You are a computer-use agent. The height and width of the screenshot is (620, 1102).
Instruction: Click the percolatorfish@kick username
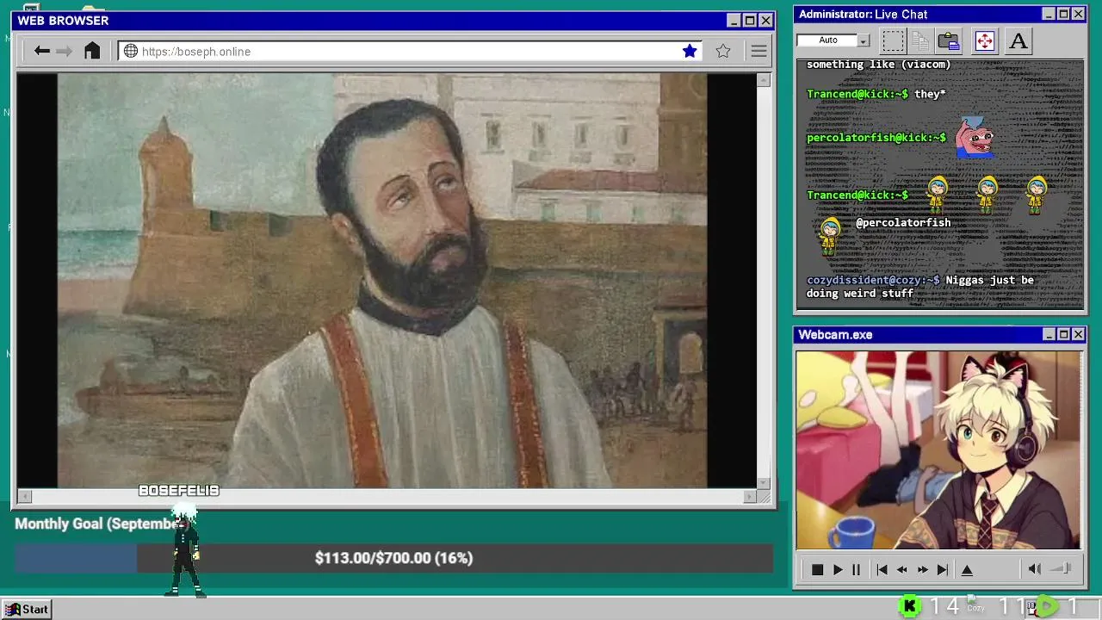pos(876,138)
